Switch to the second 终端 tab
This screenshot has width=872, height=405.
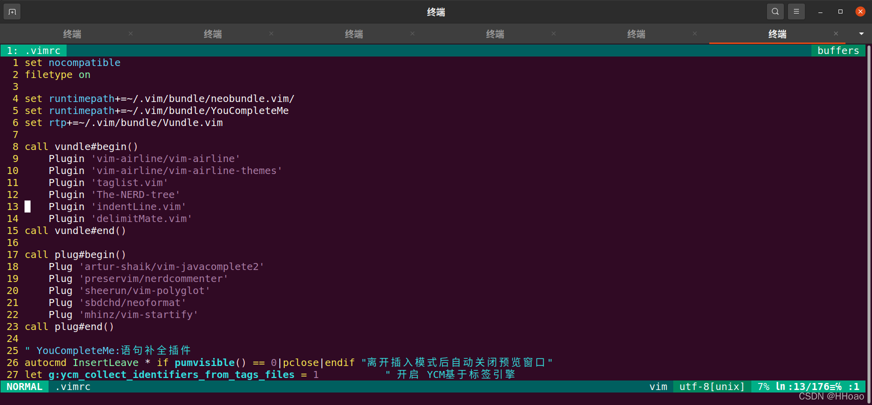[213, 34]
